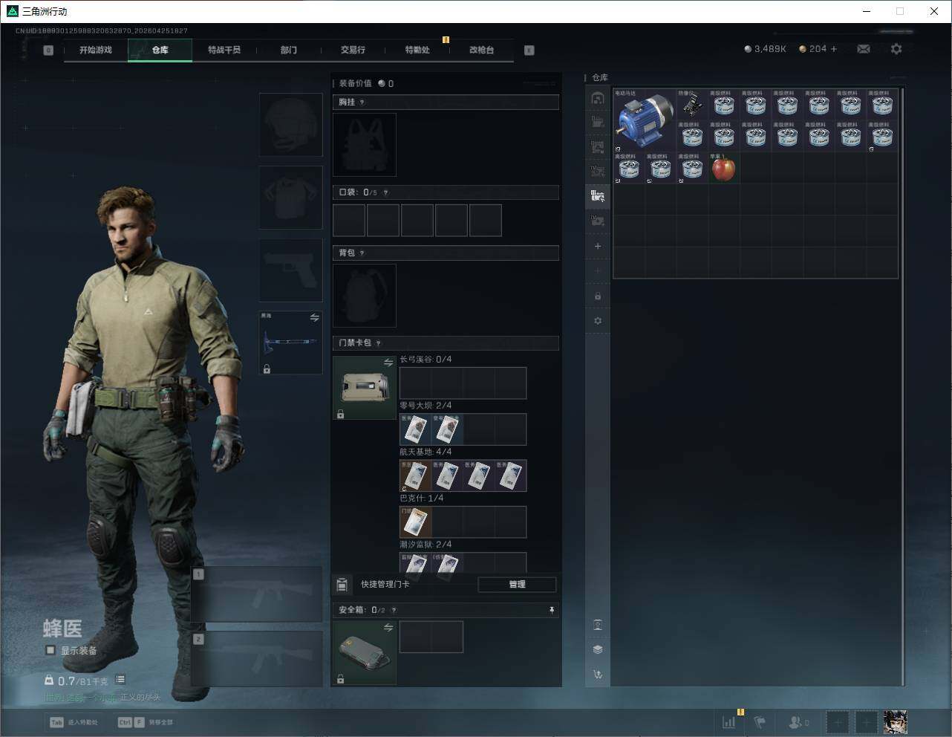Open the 特战干员 tab
The width and height of the screenshot is (952, 737).
(x=224, y=50)
